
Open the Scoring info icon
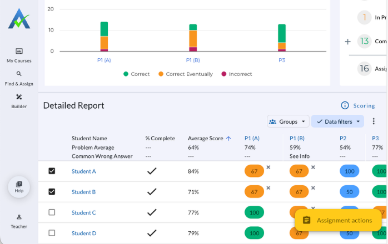click(345, 105)
